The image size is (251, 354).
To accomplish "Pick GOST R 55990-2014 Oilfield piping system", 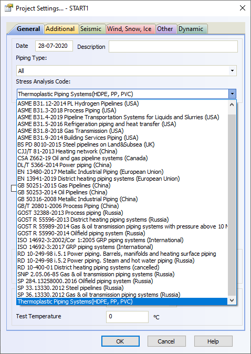I will coord(122,233).
